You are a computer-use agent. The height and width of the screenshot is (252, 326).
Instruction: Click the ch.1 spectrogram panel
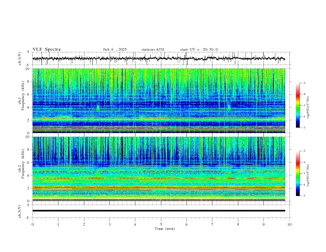158,100
